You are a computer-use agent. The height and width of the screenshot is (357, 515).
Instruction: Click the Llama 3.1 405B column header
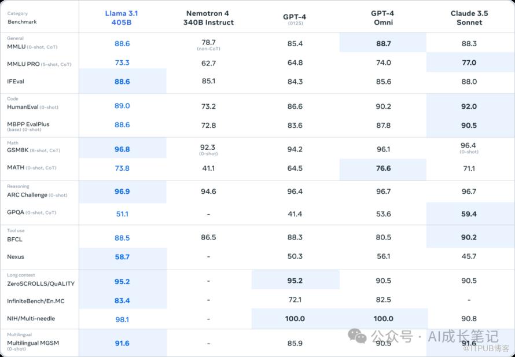(x=122, y=18)
